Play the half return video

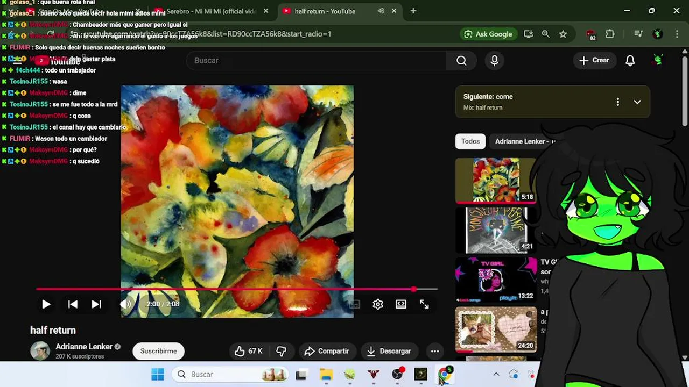click(46, 304)
